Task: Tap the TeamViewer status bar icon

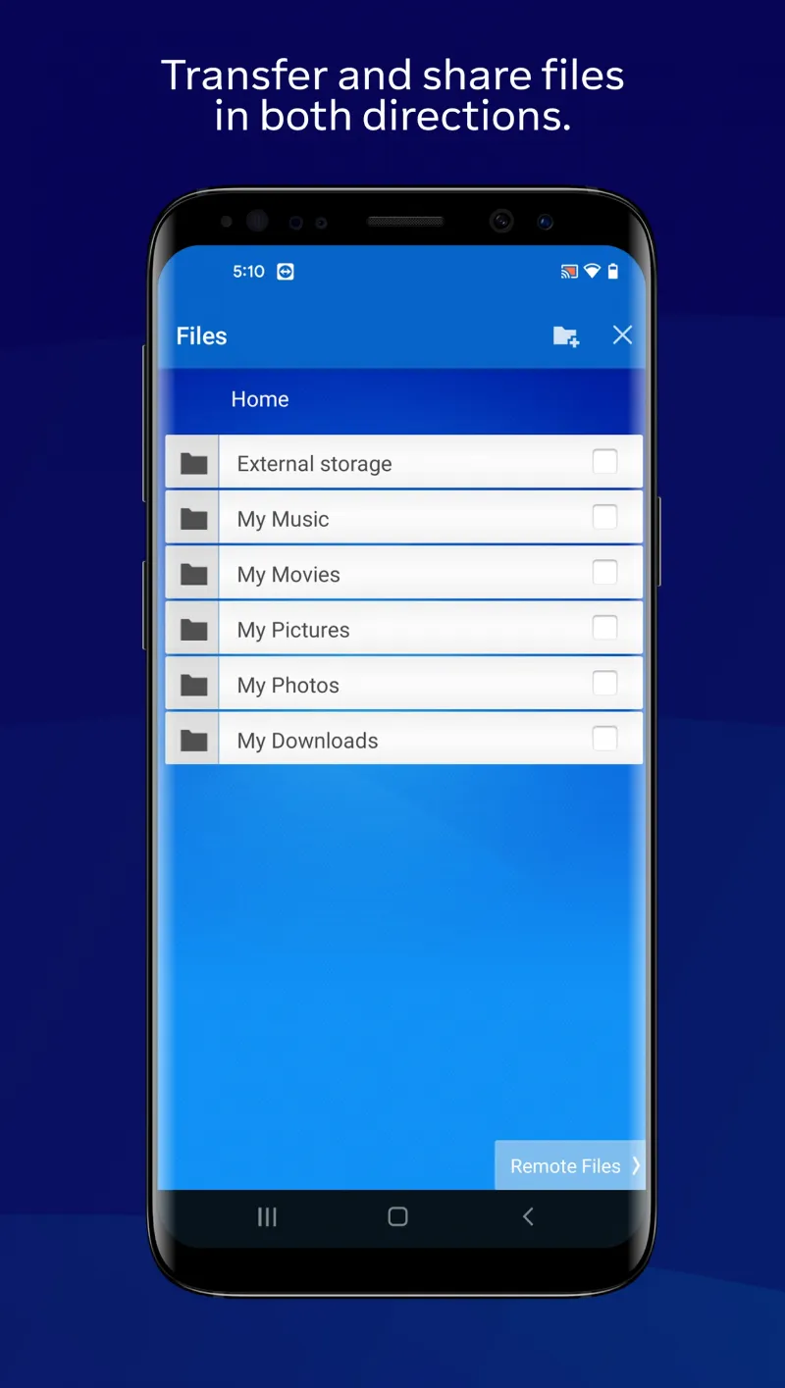Action: [x=286, y=272]
